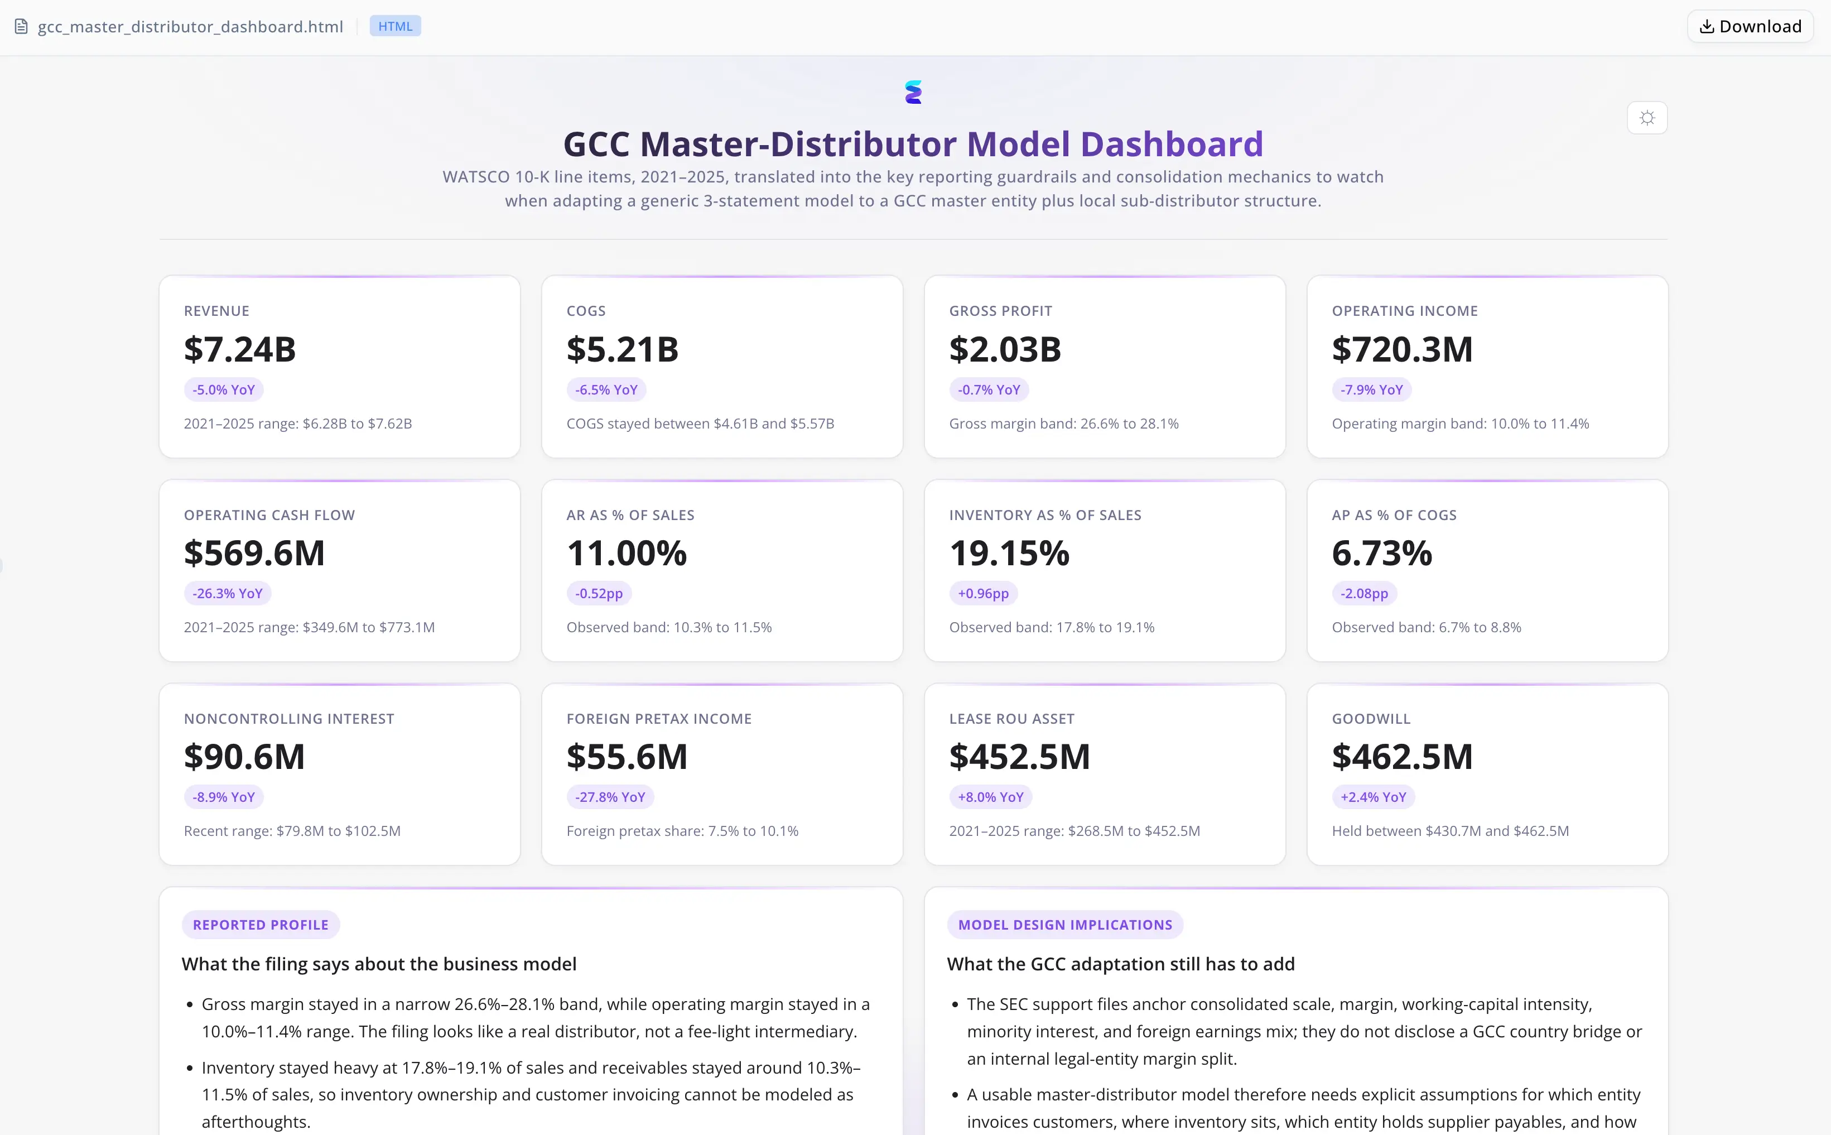1831x1135 pixels.
Task: Download the dashboard HTML file
Action: [x=1750, y=26]
